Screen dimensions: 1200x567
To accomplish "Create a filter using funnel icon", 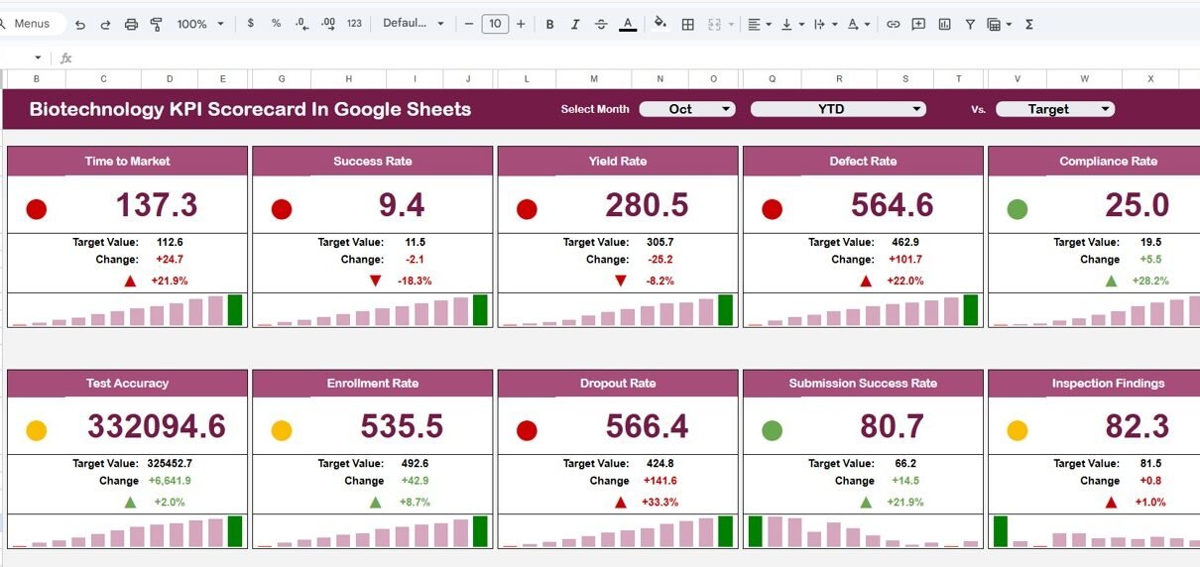I will (x=970, y=24).
